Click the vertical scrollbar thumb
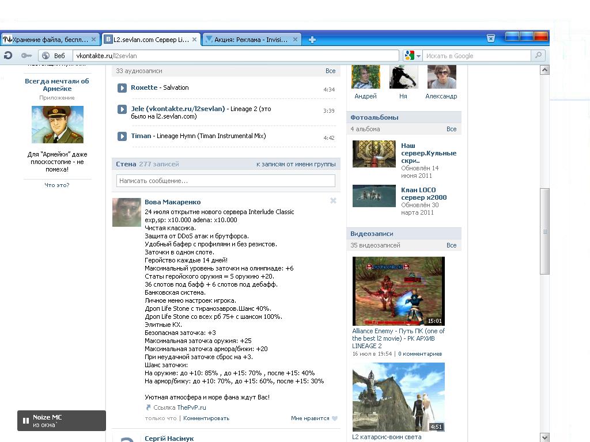 [x=544, y=231]
